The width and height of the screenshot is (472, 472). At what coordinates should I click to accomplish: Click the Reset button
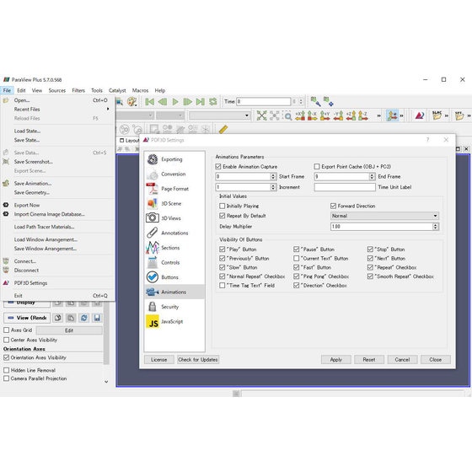[369, 359]
